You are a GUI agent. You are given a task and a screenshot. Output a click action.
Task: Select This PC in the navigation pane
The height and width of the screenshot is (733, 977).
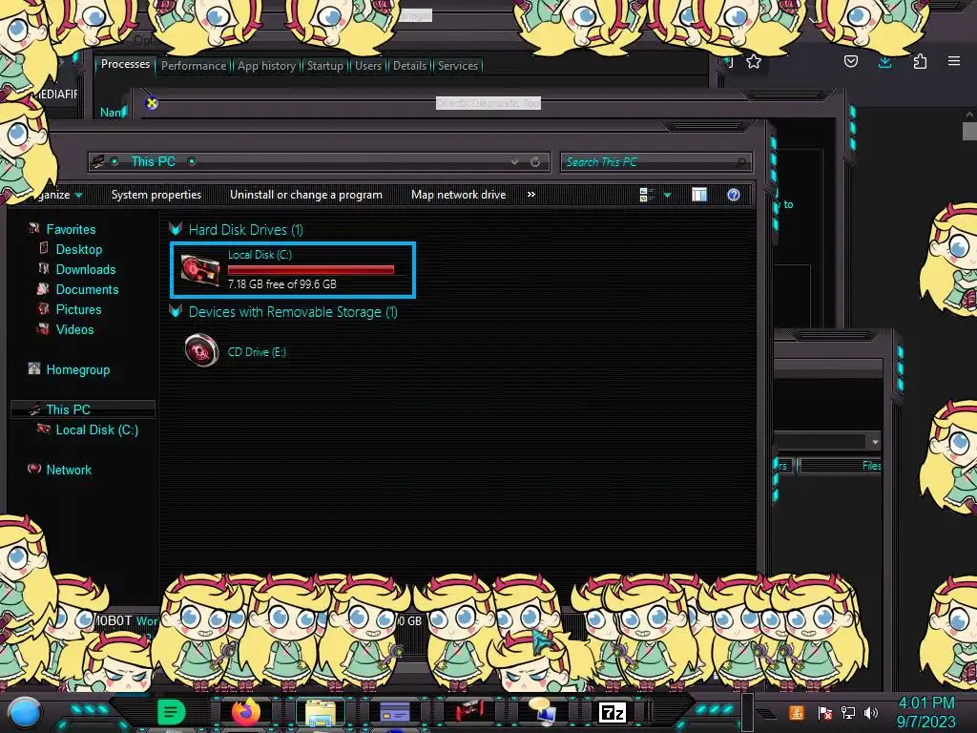pos(82,408)
